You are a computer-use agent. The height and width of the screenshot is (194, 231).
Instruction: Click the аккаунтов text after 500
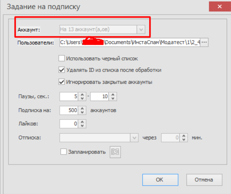click(x=103, y=111)
